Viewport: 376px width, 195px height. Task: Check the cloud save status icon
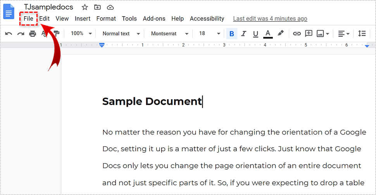click(110, 7)
